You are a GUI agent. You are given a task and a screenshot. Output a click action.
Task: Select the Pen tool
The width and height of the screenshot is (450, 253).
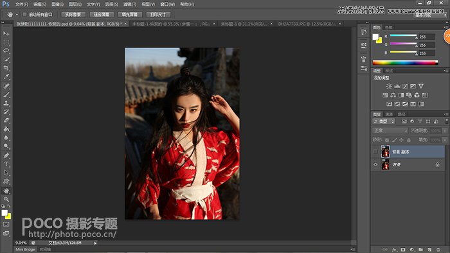click(x=6, y=155)
